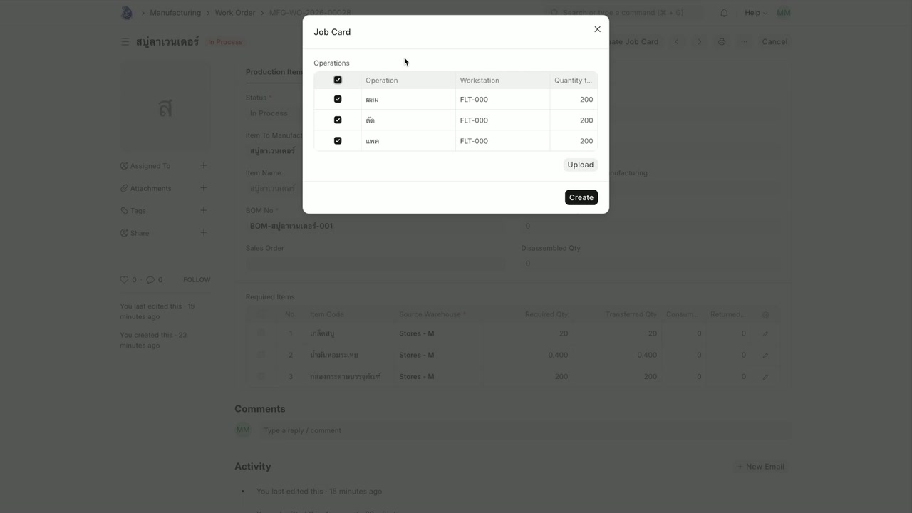
Task: Click quantity 200 in the ตัด row
Action: 574,120
